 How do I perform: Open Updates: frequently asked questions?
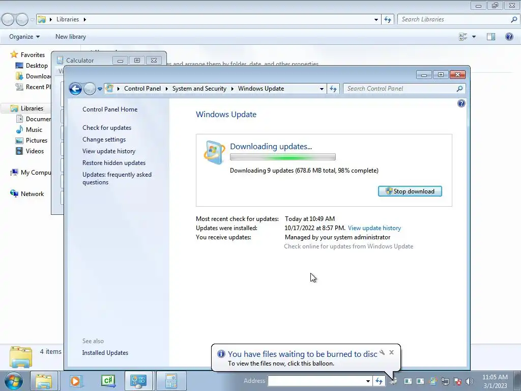coord(117,178)
